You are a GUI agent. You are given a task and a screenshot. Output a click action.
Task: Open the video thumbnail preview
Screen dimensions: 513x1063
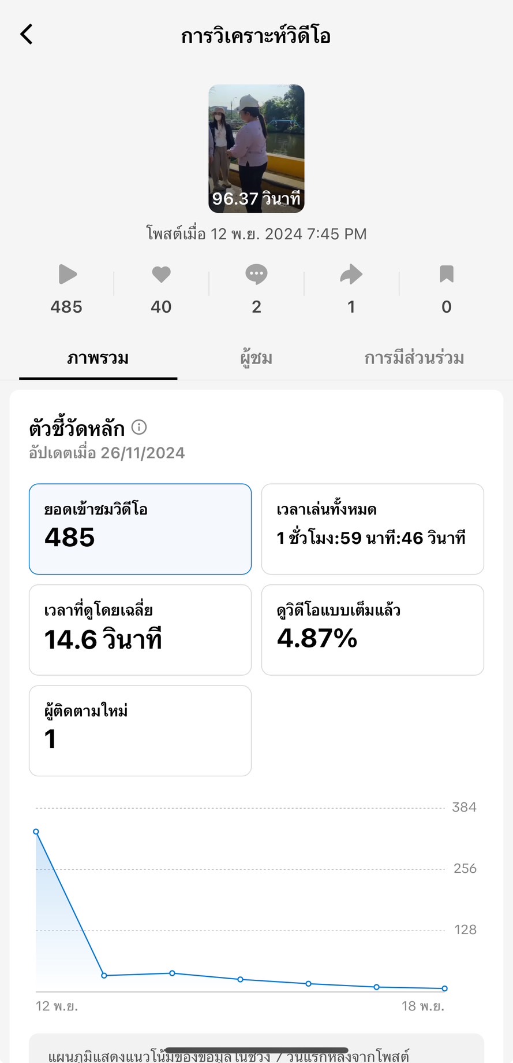(256, 149)
